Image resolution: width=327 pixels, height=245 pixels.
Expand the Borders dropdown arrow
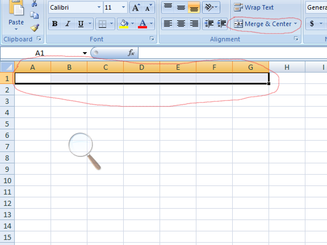[x=112, y=24]
